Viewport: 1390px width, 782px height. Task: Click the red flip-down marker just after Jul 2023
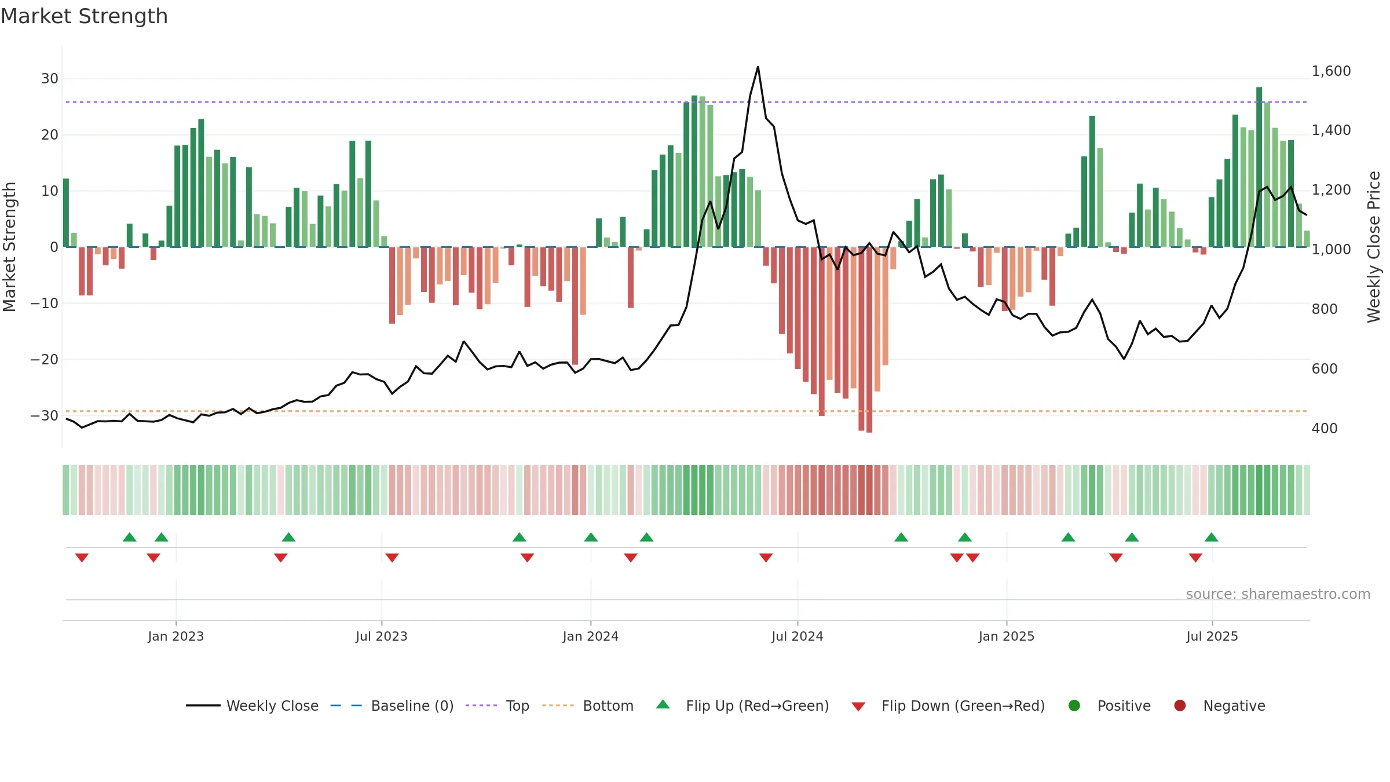392,558
